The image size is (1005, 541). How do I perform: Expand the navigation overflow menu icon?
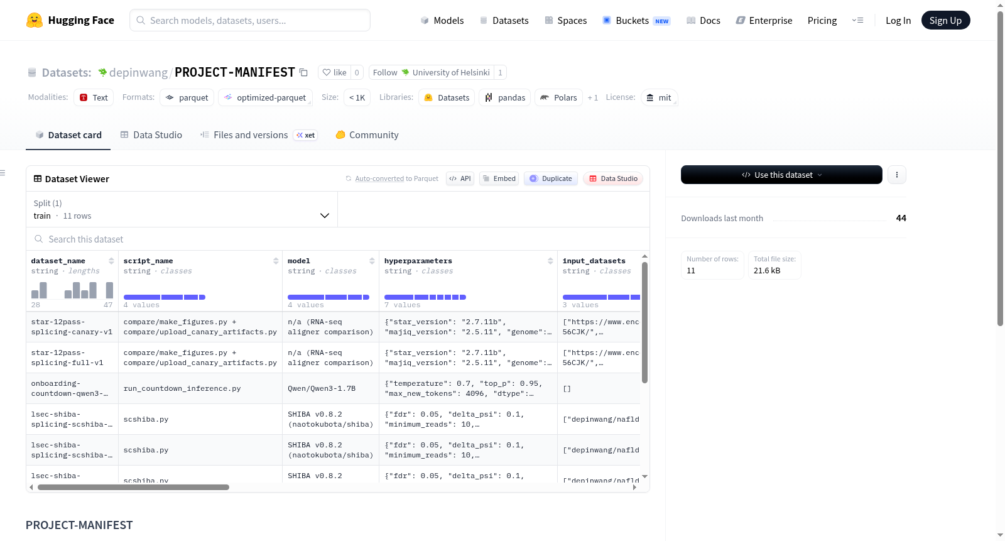coord(857,20)
